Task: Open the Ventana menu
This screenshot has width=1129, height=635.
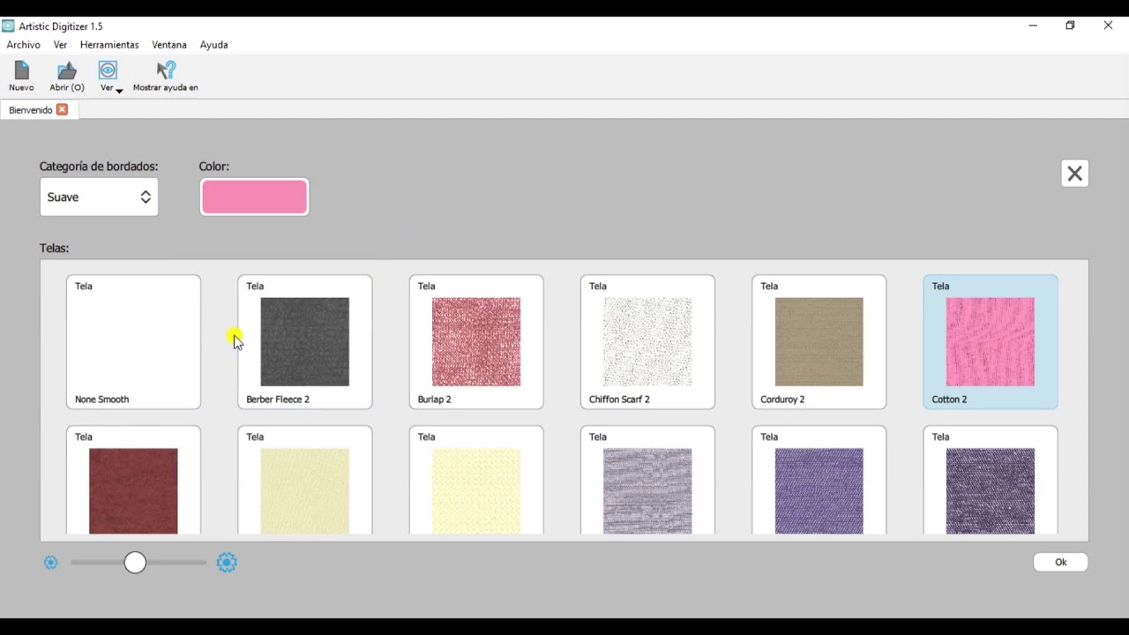Action: point(168,45)
